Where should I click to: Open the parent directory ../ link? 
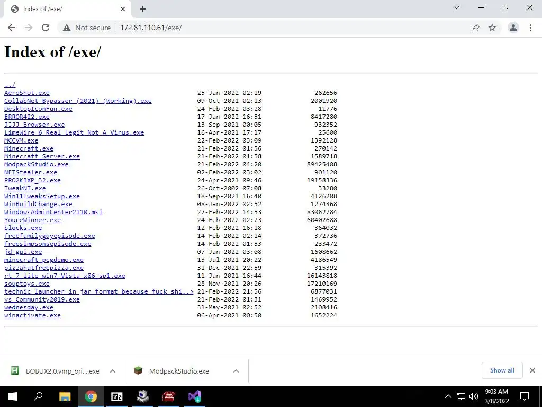10,85
